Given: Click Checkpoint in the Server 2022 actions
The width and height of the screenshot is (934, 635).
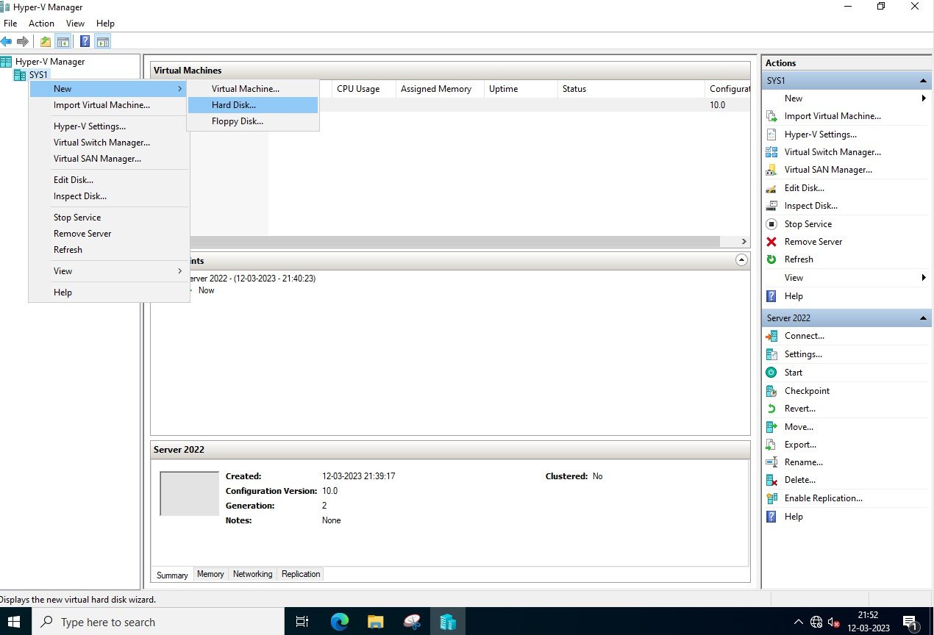Looking at the screenshot, I should click(807, 391).
